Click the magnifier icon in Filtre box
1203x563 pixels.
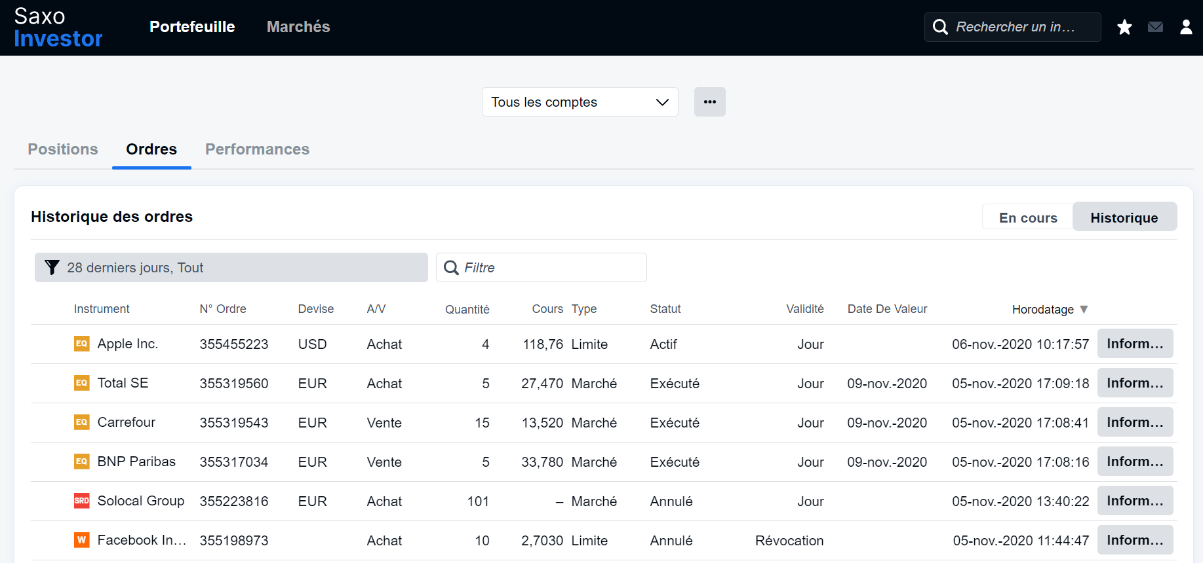pos(451,267)
